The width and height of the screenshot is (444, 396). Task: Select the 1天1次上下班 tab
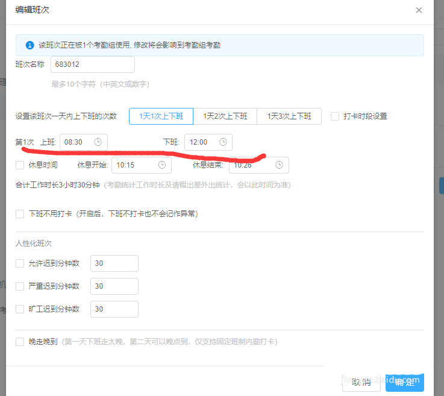coord(161,116)
